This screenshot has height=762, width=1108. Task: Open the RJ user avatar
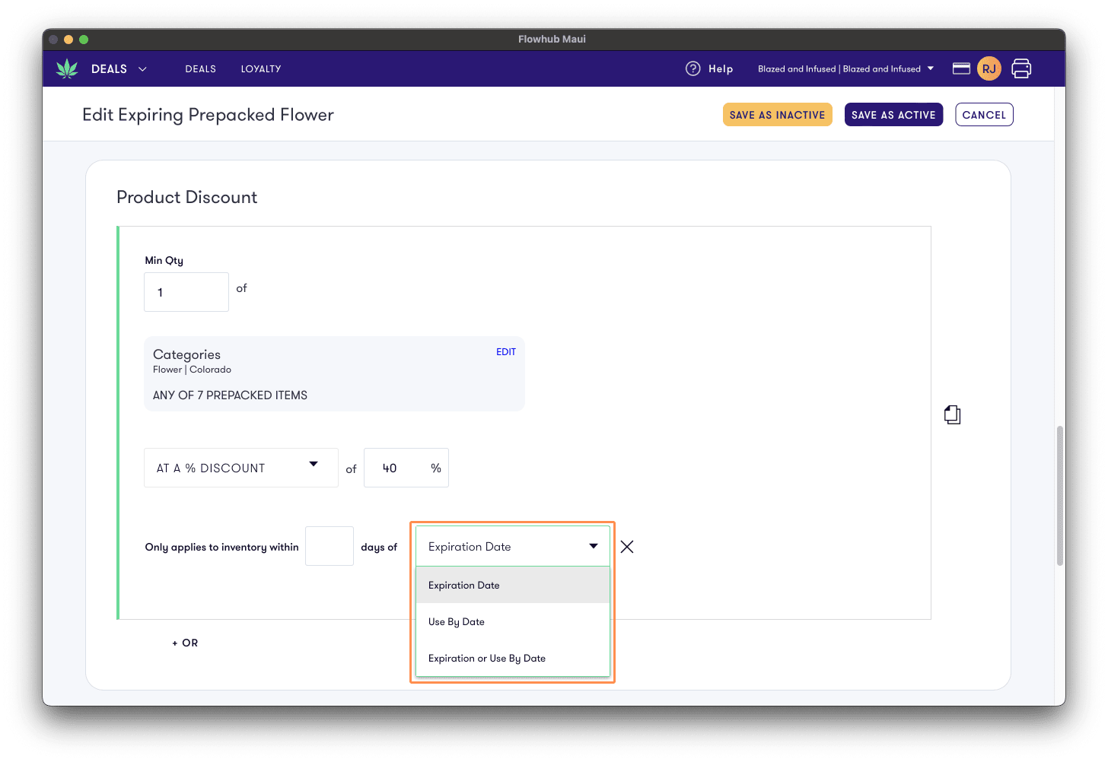[989, 68]
